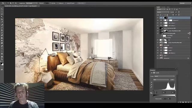This screenshot has width=192, height=108.
Task: Click the Intersect with Selection mode icon
Action: click(x=16, y=3)
